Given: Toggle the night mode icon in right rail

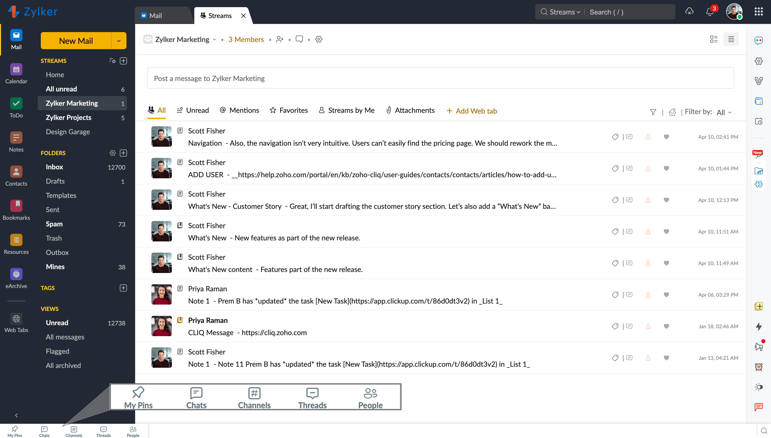Looking at the screenshot, I should point(758,387).
